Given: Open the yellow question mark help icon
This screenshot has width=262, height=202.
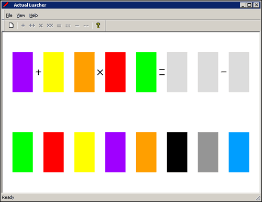Looking at the screenshot, I should click(x=98, y=26).
